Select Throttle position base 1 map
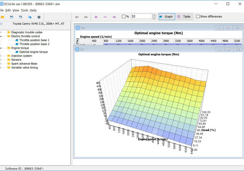Image resolution: width=244 pixels, height=171 pixels. pyautogui.click(x=34, y=40)
